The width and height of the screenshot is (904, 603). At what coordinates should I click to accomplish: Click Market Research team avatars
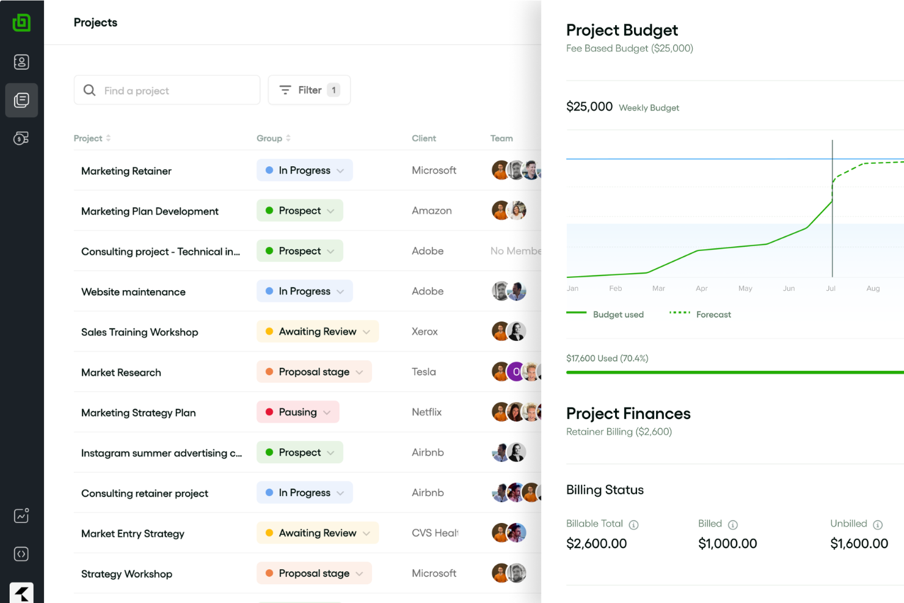pyautogui.click(x=516, y=372)
